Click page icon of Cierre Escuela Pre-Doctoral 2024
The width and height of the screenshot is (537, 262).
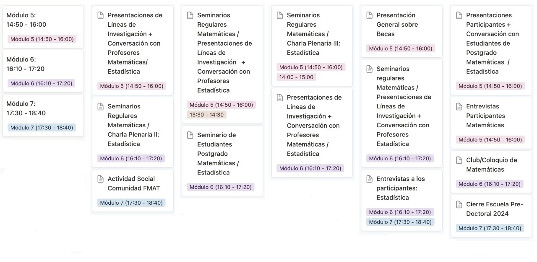pyautogui.click(x=459, y=205)
